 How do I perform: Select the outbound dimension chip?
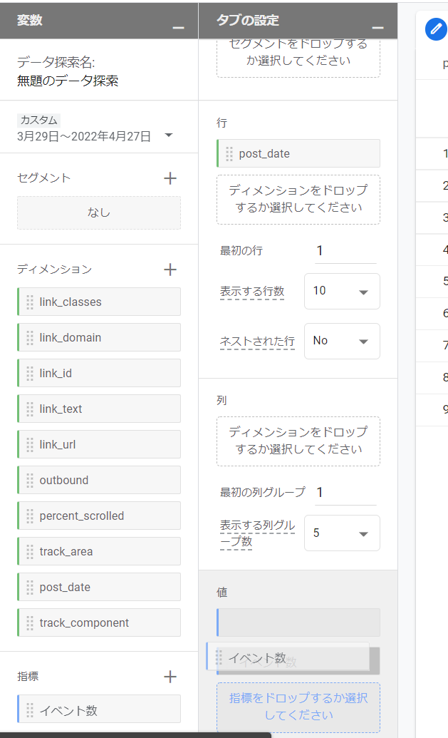tap(99, 480)
